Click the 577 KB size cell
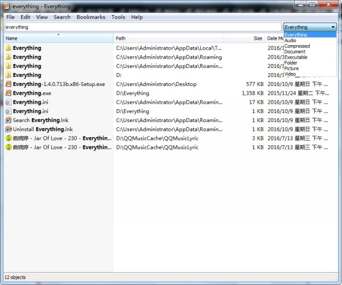The width and height of the screenshot is (342, 285). click(255, 84)
